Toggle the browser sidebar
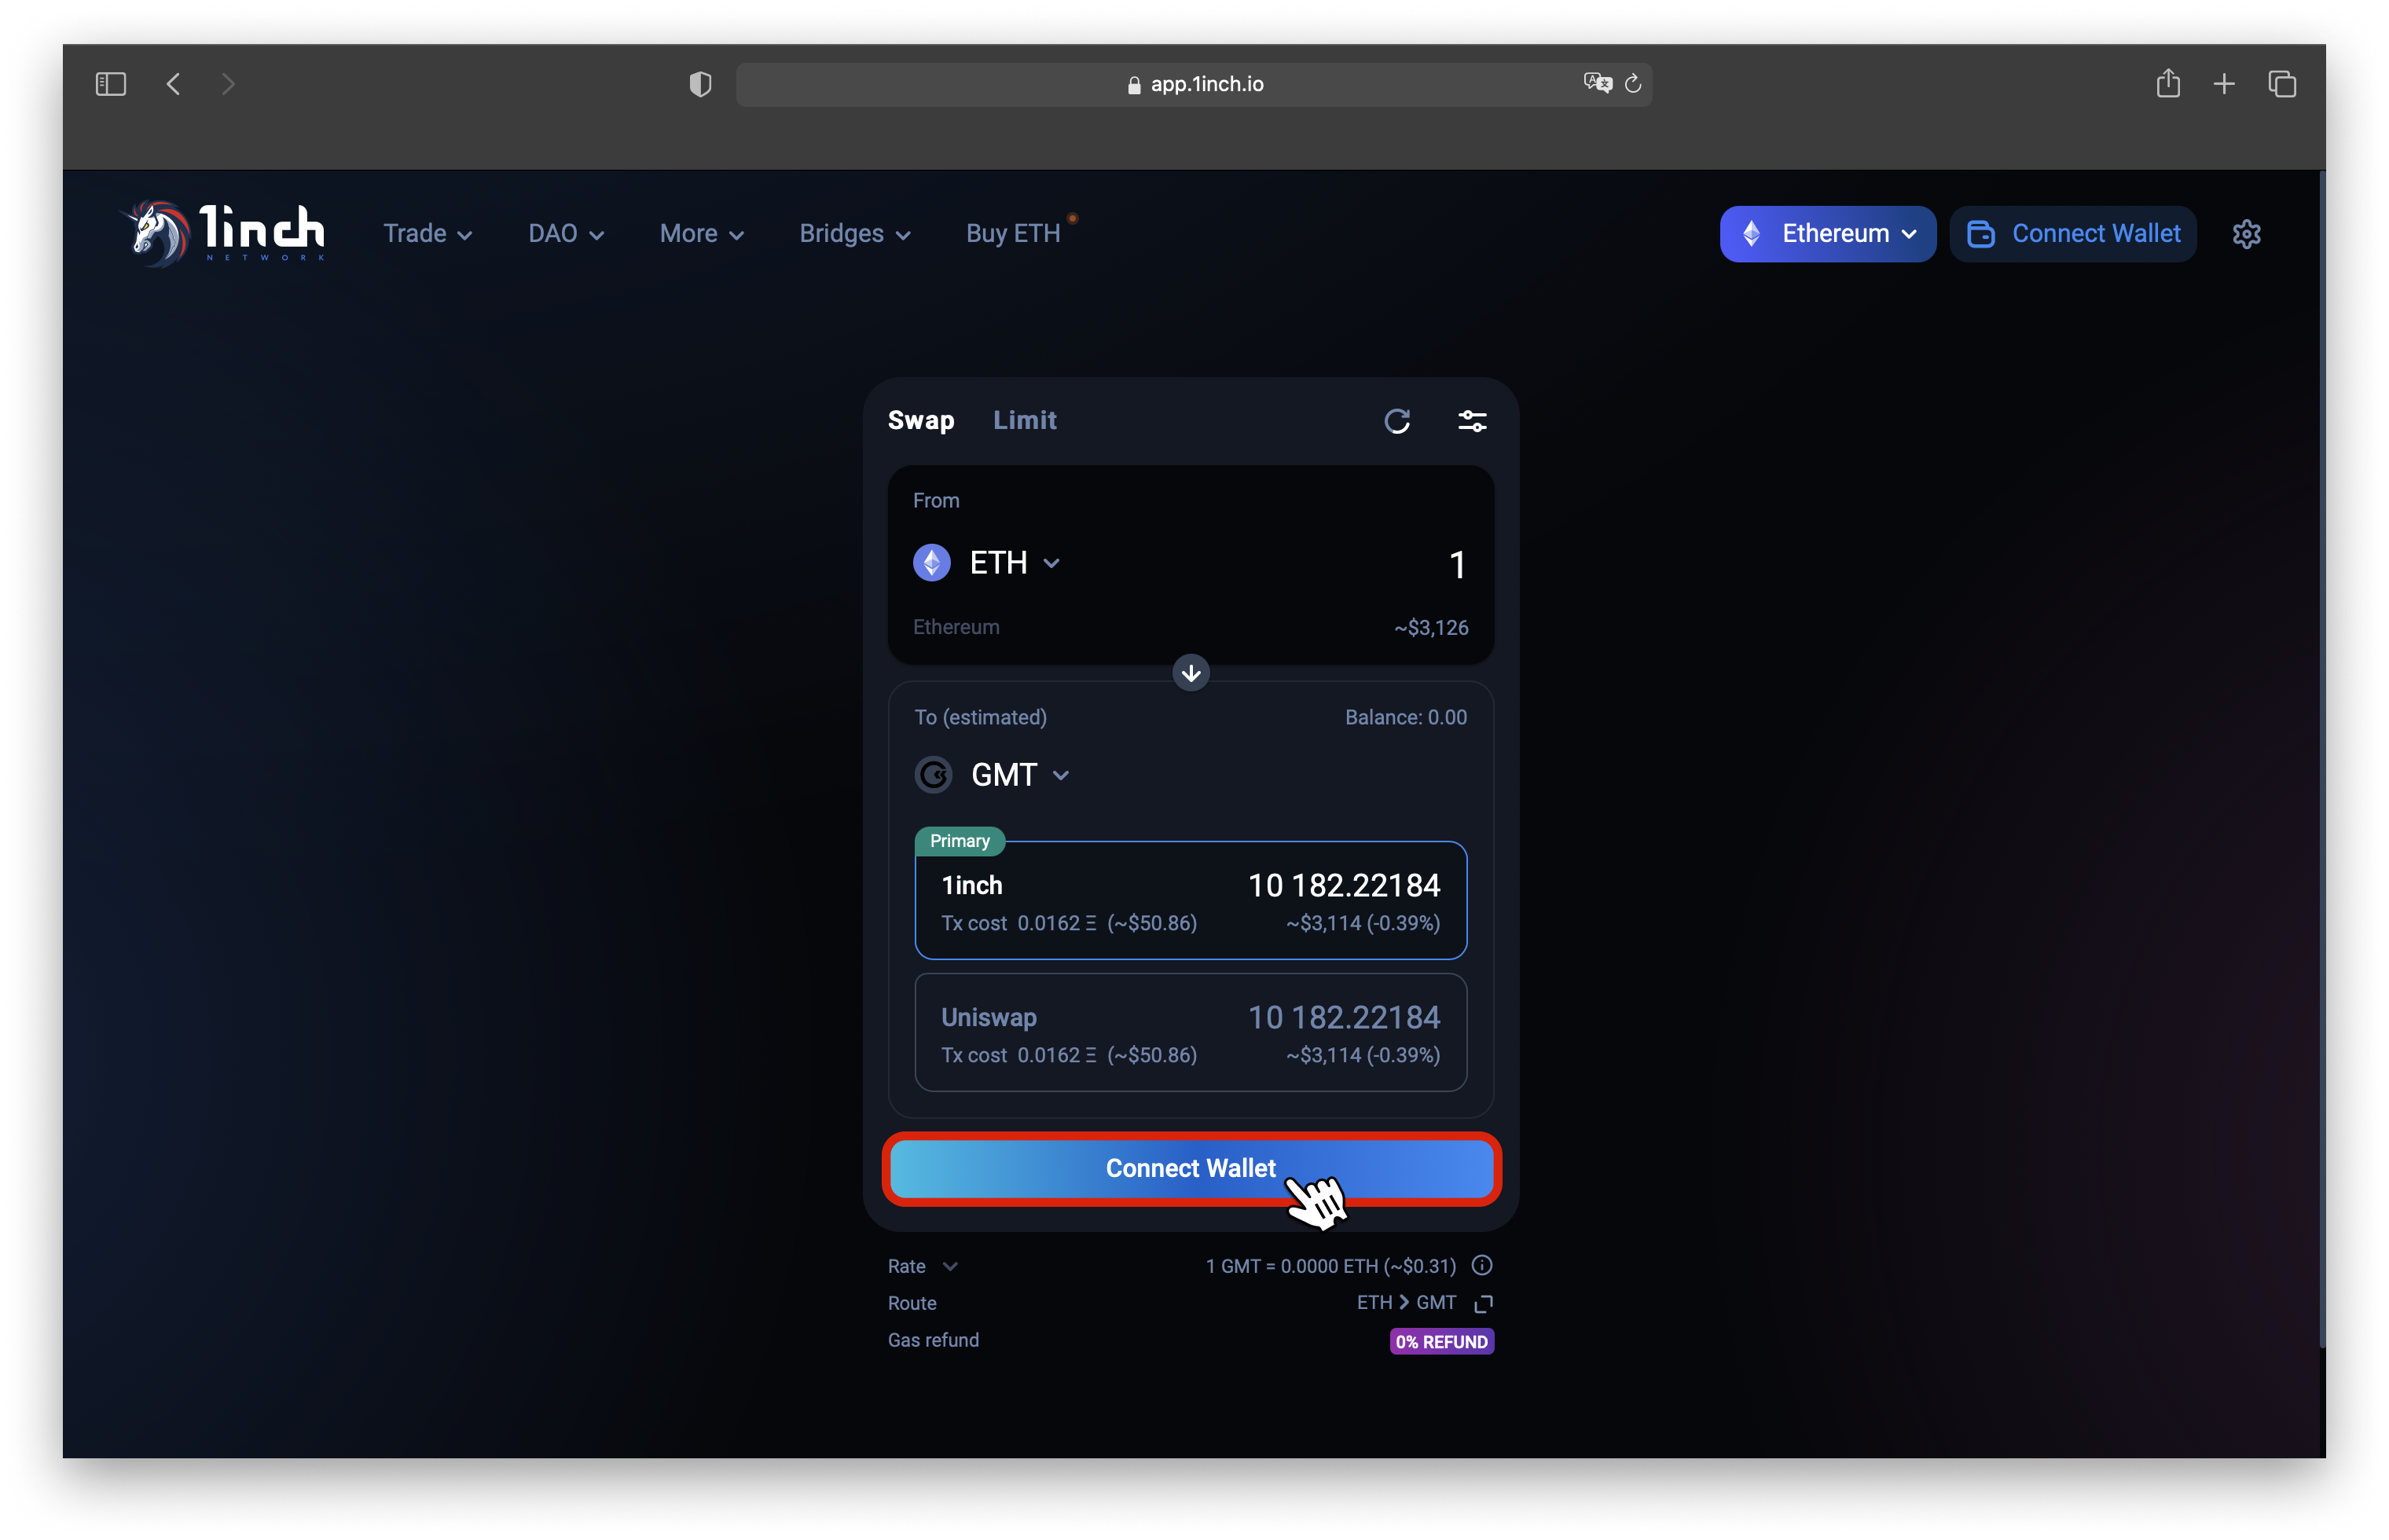Image resolution: width=2389 pixels, height=1540 pixels. pos(110,84)
